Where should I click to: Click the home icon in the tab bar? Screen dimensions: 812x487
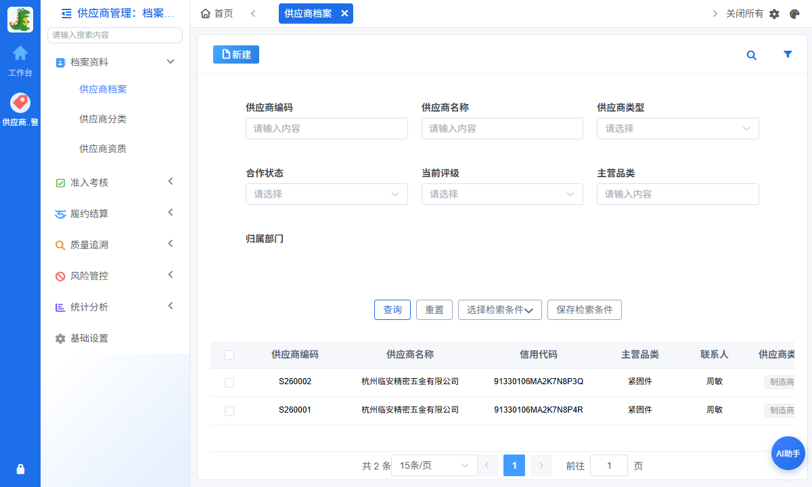tap(206, 14)
